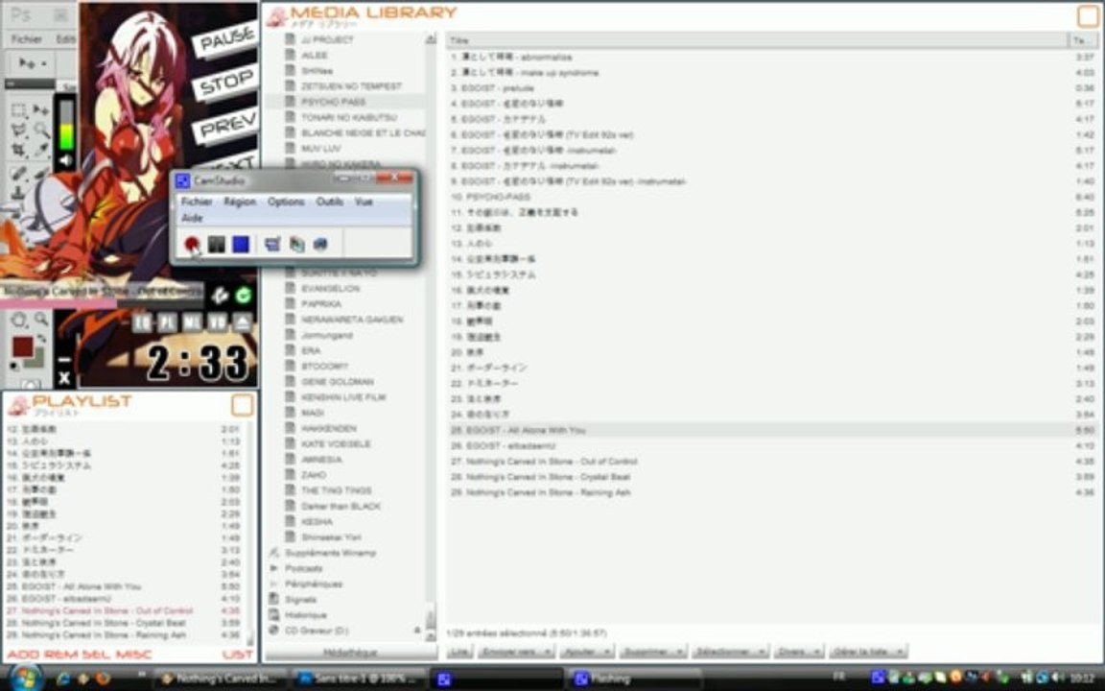The width and height of the screenshot is (1105, 691).
Task: Switch to the Sans titre-1 Photoshop taskbar button
Action: [x=359, y=679]
